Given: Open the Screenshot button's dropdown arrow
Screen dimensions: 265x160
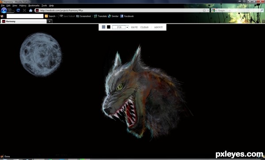Looking at the screenshot, I should (x=92, y=16).
